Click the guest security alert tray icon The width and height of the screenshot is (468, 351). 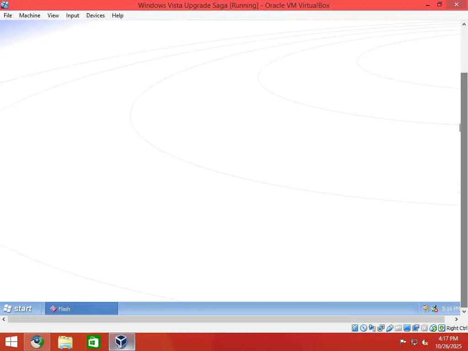coord(435,308)
